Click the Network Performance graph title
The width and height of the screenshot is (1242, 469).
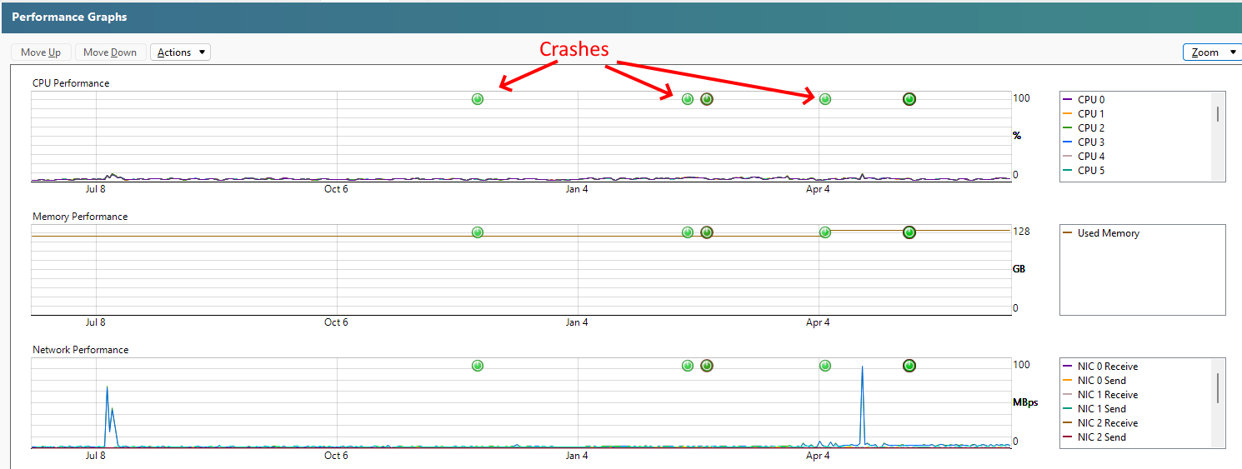tap(81, 350)
